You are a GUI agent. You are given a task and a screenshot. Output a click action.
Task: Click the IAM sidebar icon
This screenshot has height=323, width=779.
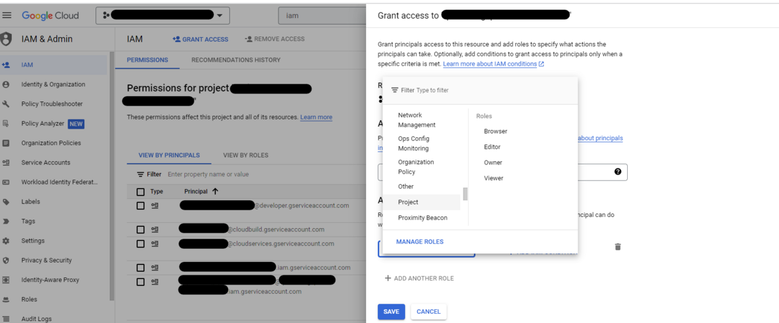point(6,65)
